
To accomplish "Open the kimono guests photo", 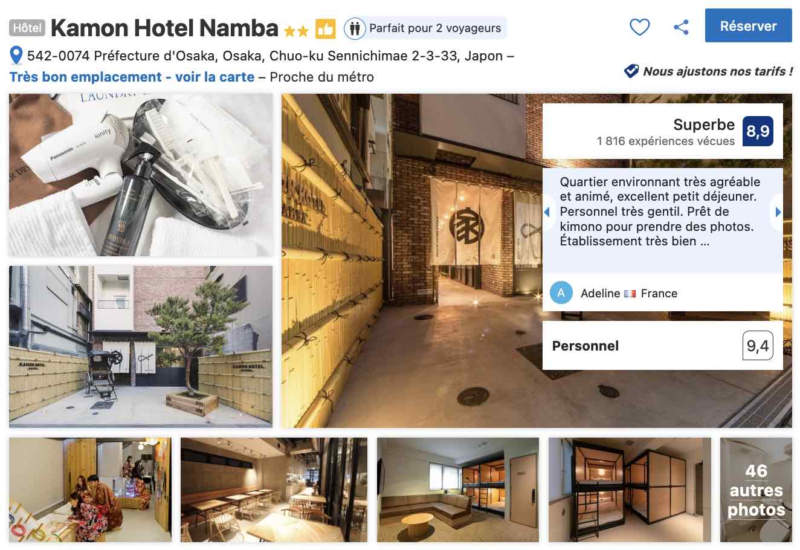I will (x=90, y=490).
